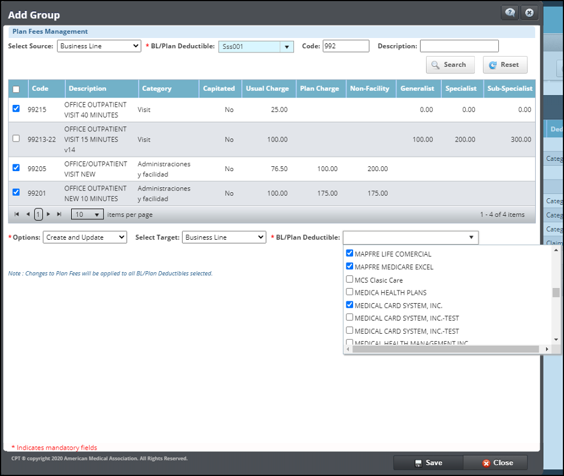This screenshot has height=476, width=564.
Task: Uncheck MAPFRE LIFE COMERCIAL option
Action: [x=349, y=254]
